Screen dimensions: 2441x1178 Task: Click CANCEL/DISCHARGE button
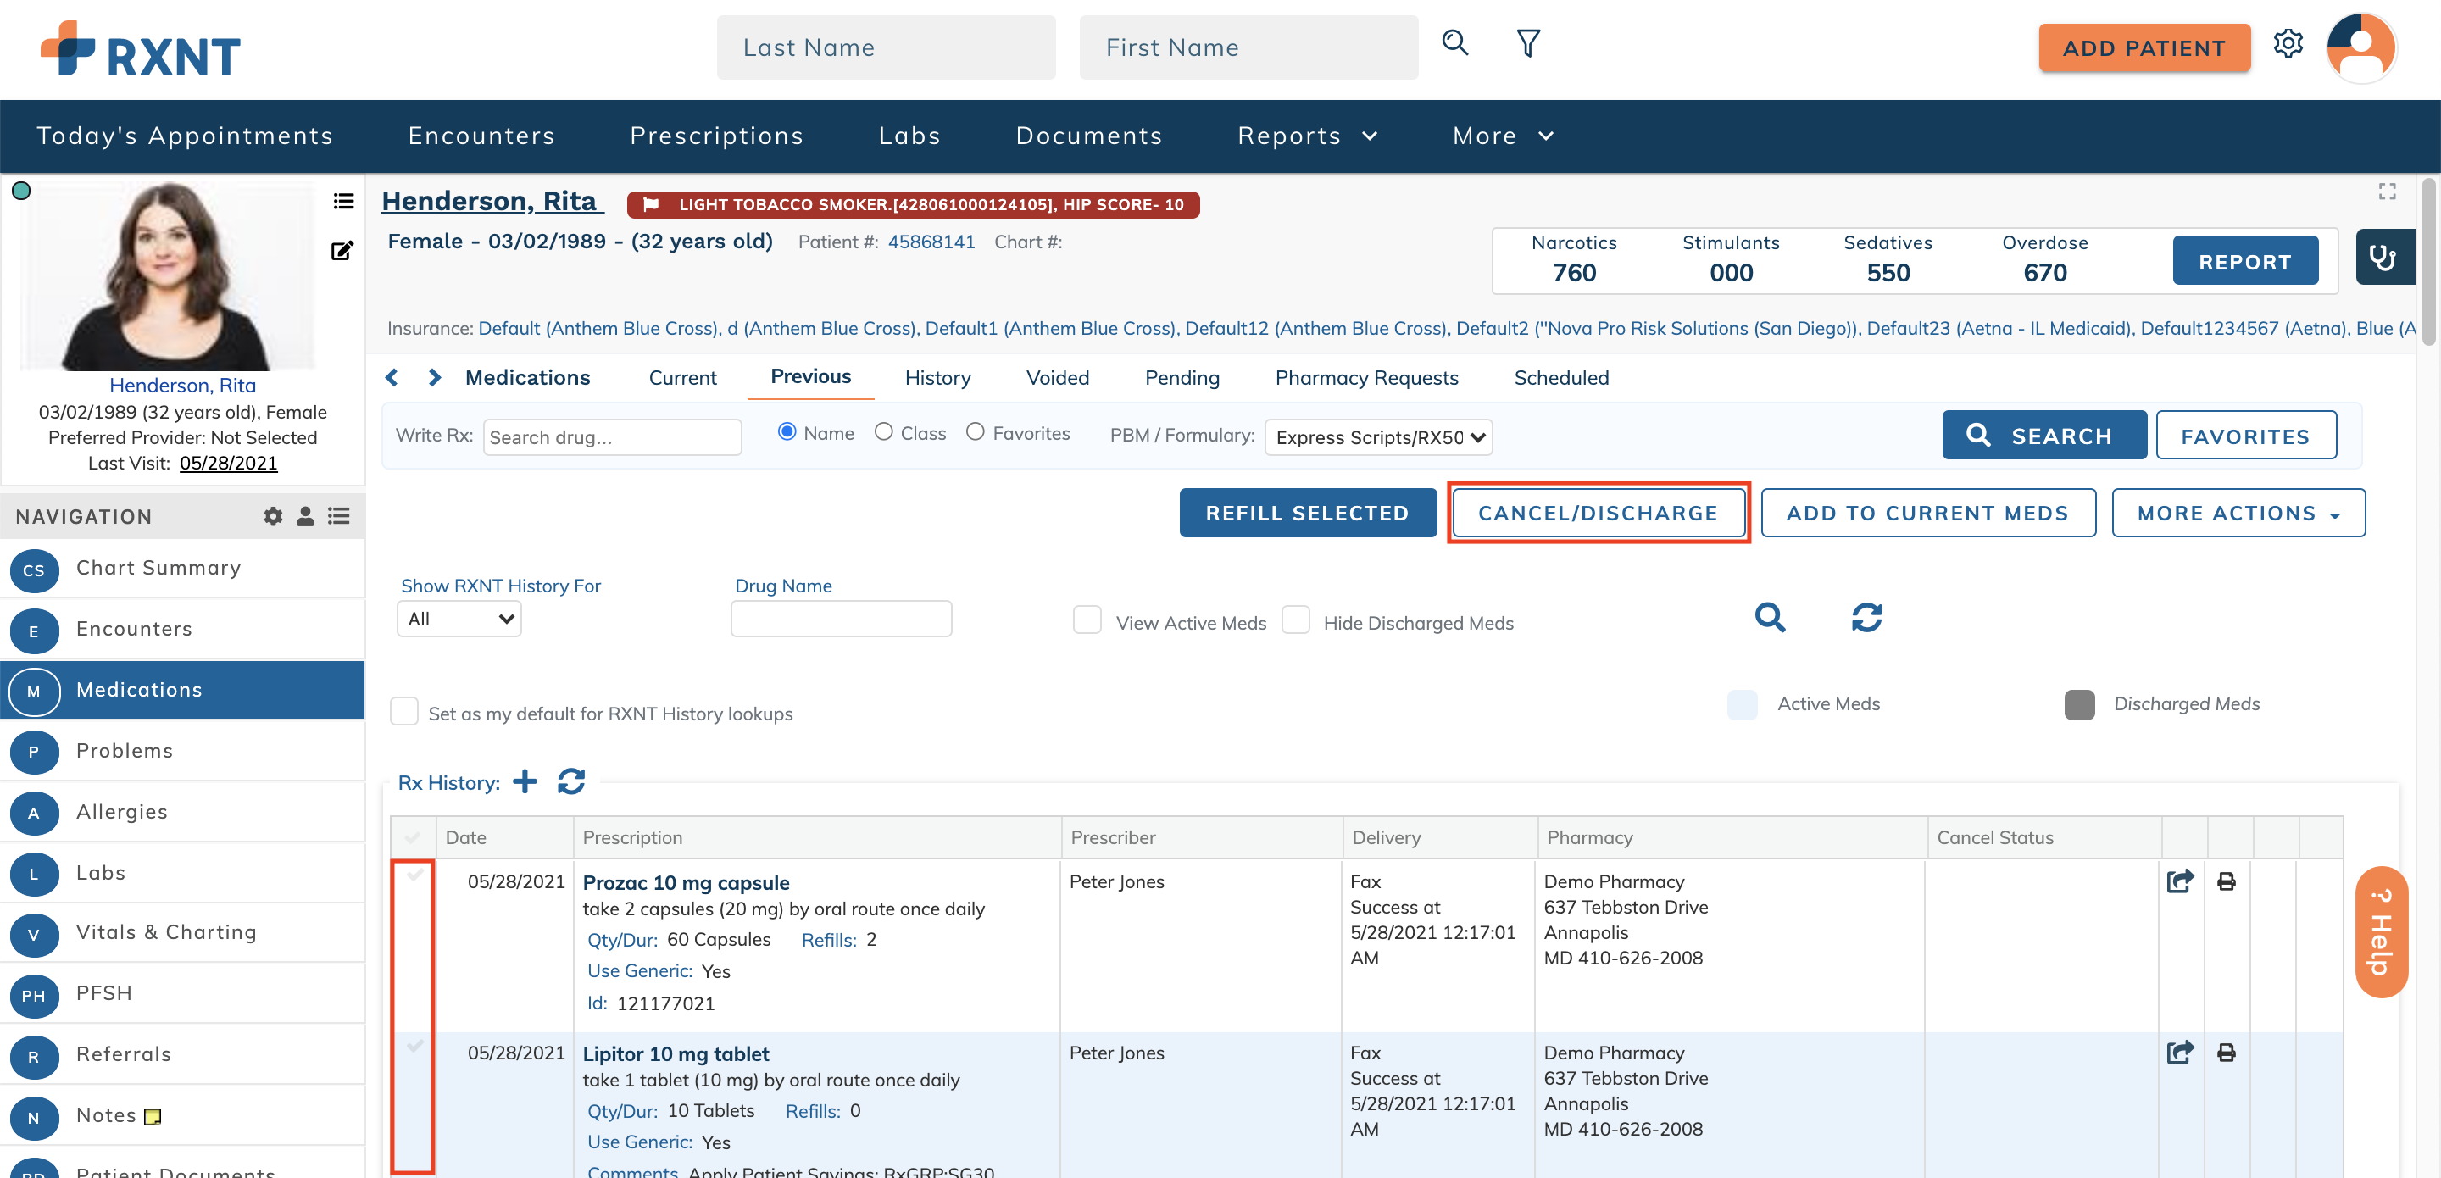(1598, 513)
